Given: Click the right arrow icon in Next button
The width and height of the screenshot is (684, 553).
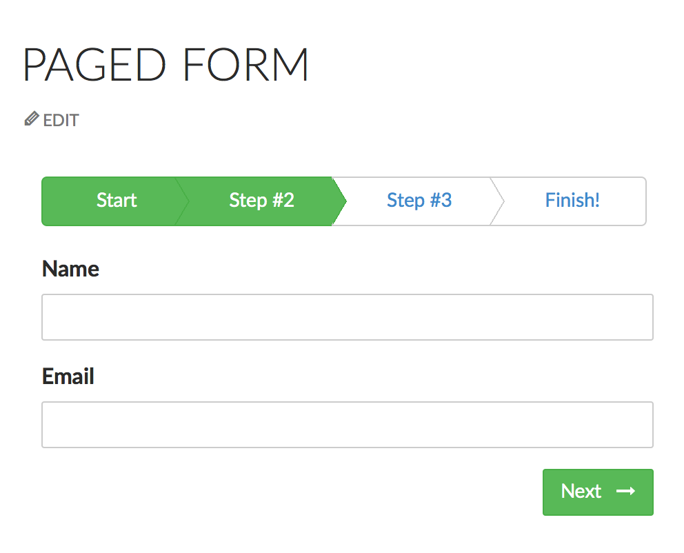Looking at the screenshot, I should pos(625,491).
